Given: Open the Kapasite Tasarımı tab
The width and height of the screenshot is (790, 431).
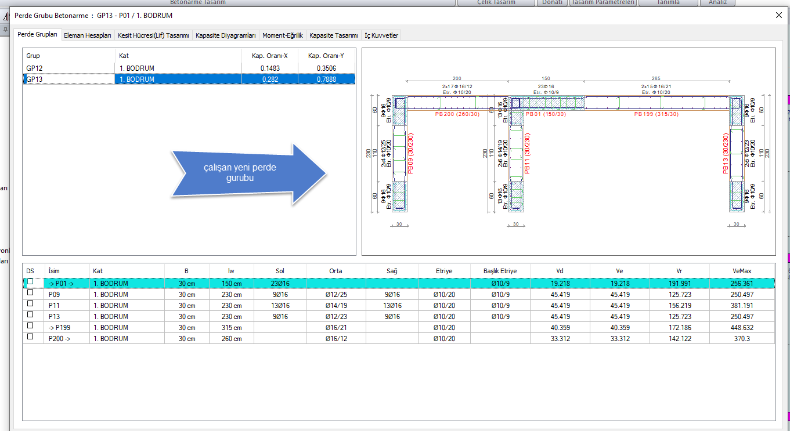Looking at the screenshot, I should pyautogui.click(x=334, y=35).
